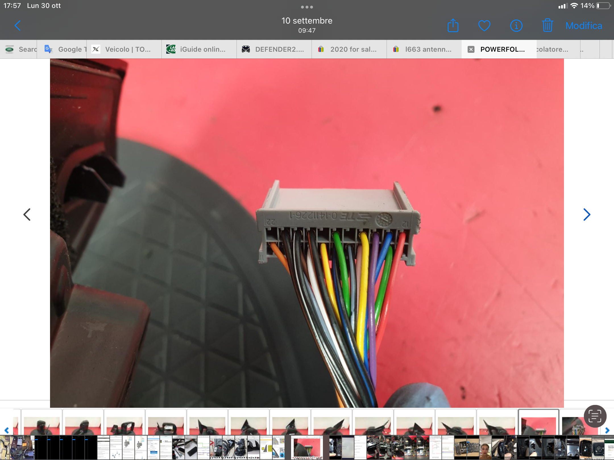Tap the Wi-Fi status icon
614x460 pixels.
574,6
